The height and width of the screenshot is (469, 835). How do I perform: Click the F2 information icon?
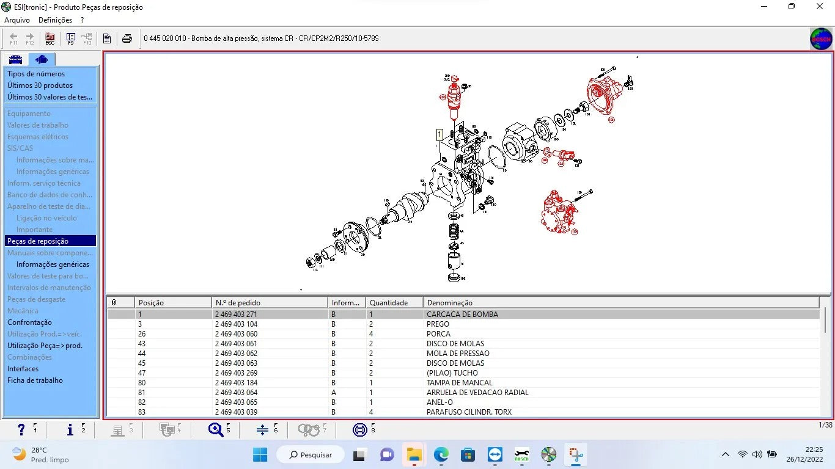click(70, 430)
